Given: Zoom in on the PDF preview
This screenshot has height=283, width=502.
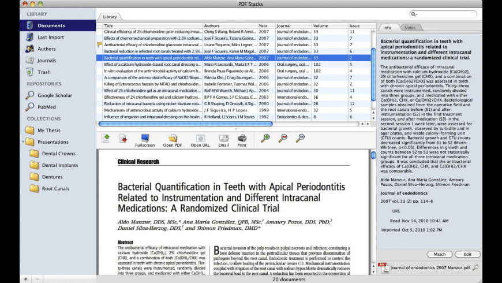Looking at the screenshot, I should click(x=265, y=138).
